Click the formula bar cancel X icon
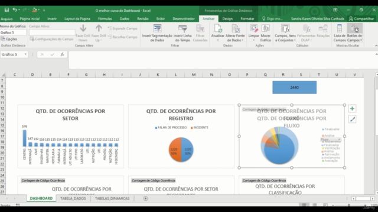378x212 pixels. 42,55
